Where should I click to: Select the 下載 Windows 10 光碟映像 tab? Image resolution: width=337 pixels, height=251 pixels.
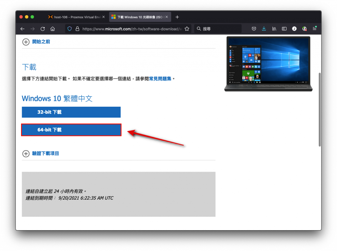pos(140,17)
